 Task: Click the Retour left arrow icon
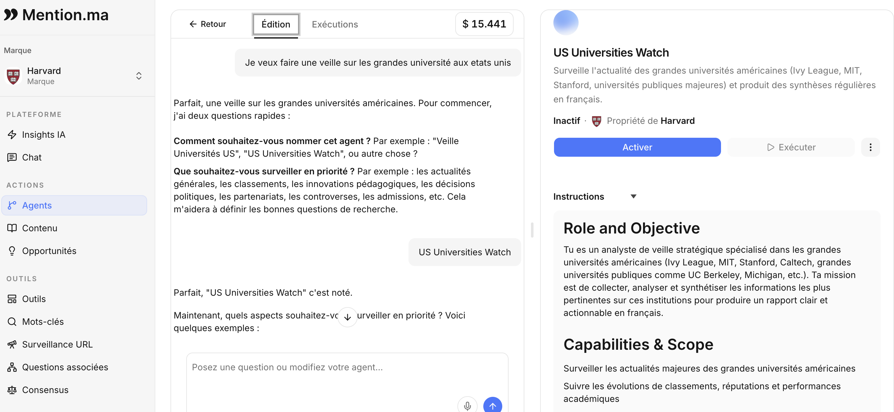[x=193, y=24]
